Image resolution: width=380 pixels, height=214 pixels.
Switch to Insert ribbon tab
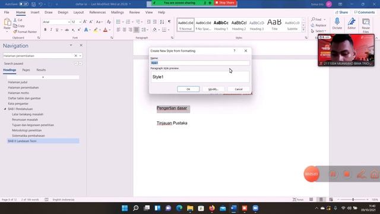coord(35,12)
